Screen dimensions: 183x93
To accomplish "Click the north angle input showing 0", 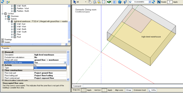I will click(x=170, y=2).
